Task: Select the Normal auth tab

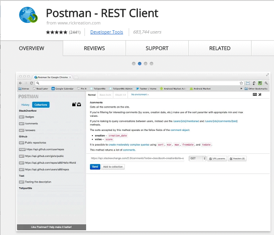Action: tap(92, 95)
